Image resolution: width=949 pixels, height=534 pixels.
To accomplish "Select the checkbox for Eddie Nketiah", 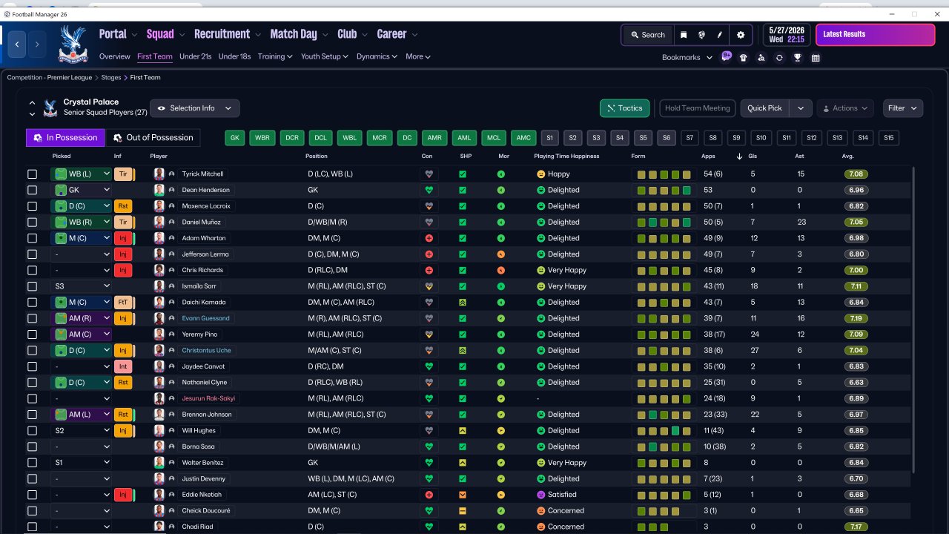I will [x=32, y=495].
